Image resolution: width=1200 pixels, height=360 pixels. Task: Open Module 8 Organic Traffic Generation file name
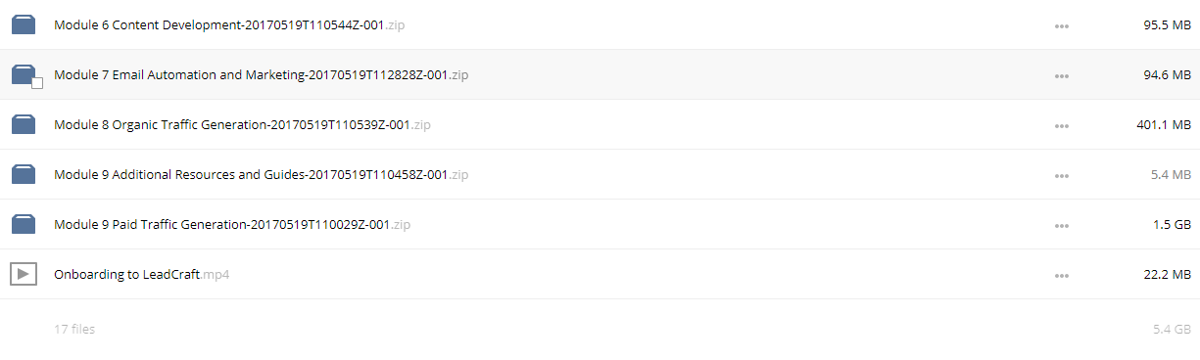[242, 125]
